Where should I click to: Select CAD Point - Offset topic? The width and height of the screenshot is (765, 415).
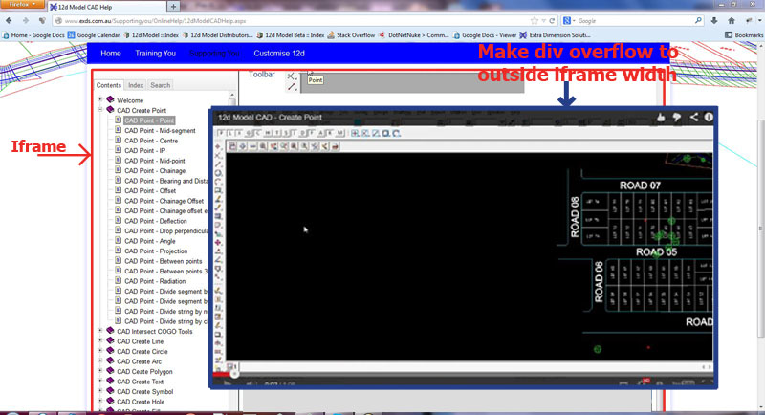click(150, 190)
